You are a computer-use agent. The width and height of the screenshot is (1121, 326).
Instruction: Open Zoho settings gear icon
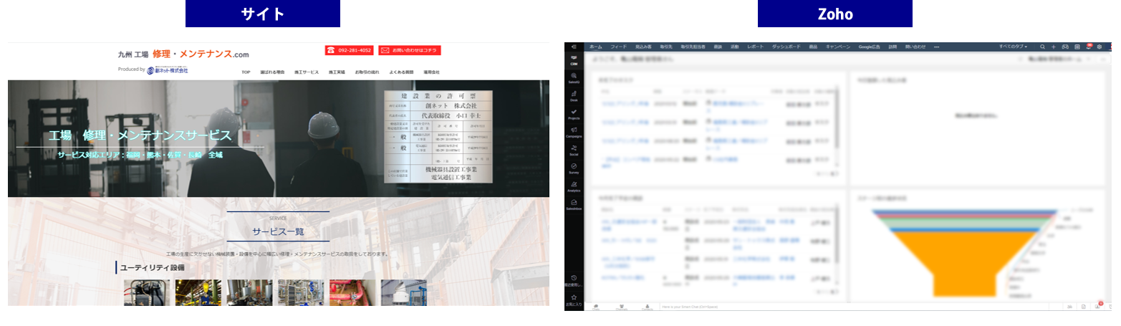pyautogui.click(x=1100, y=47)
